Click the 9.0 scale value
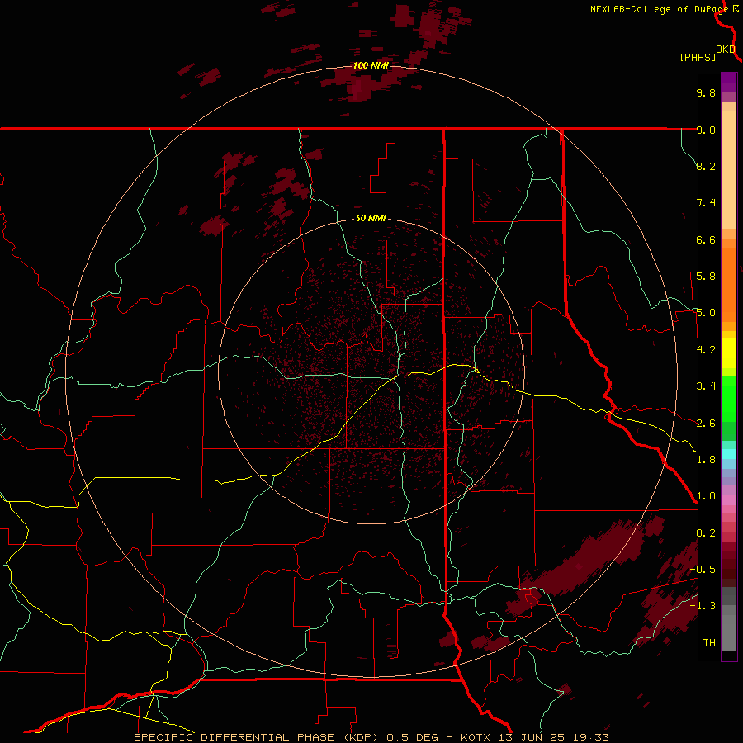 pyautogui.click(x=706, y=130)
